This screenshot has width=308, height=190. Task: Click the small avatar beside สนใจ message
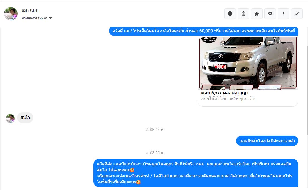tap(10, 118)
